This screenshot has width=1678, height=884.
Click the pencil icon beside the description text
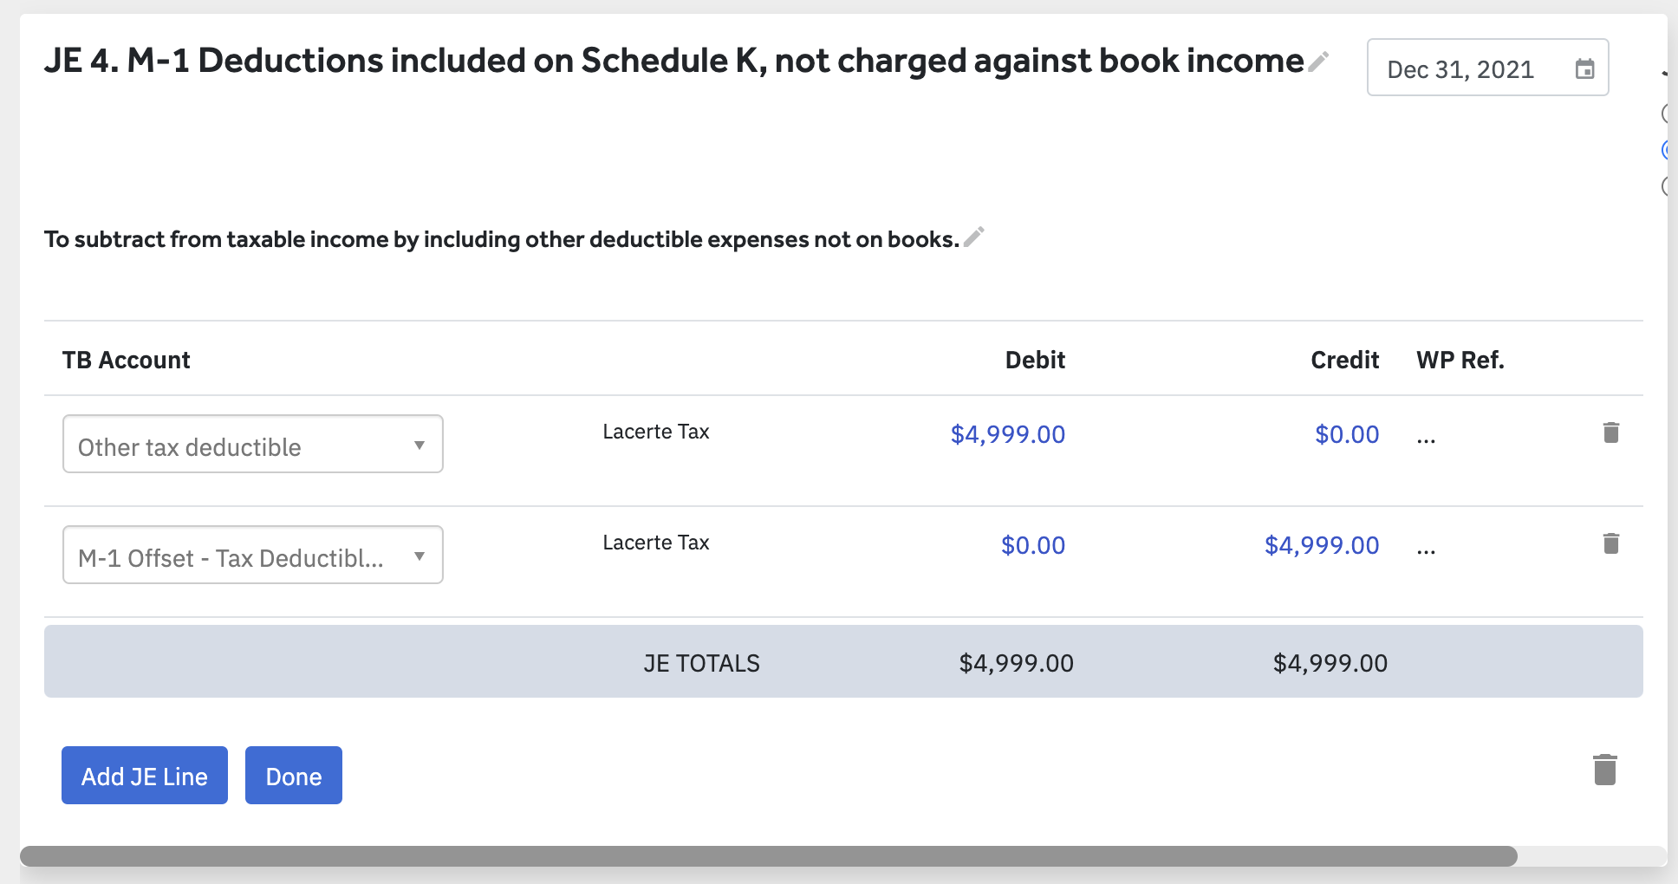pyautogui.click(x=974, y=237)
